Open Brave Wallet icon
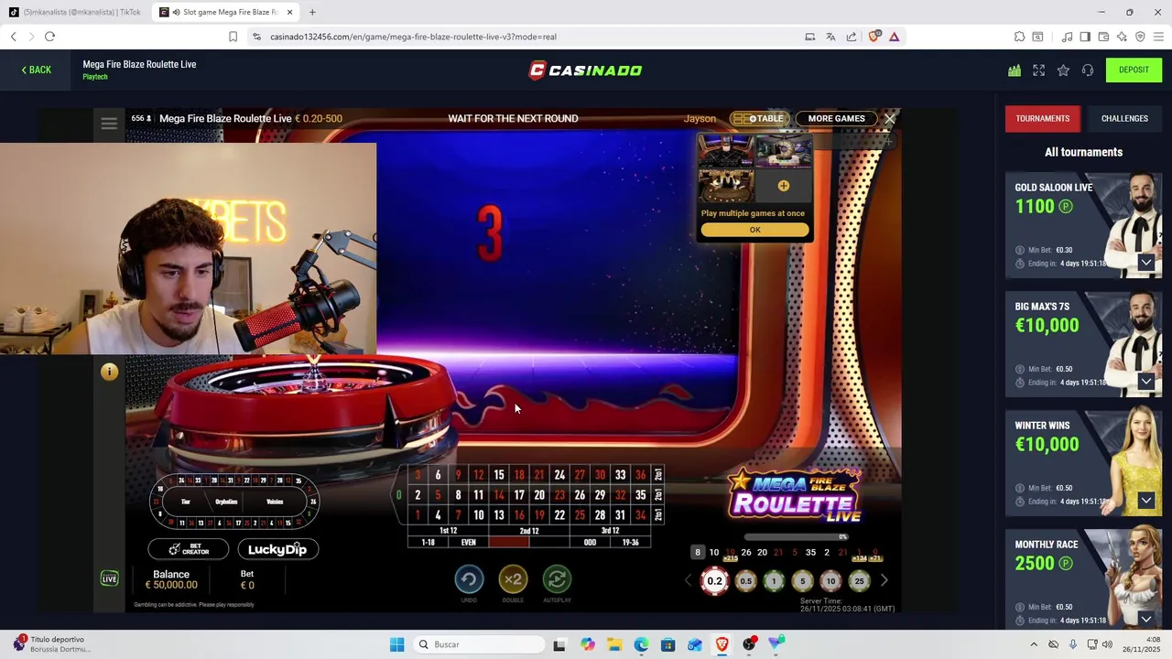This screenshot has width=1172, height=659. (x=1104, y=37)
